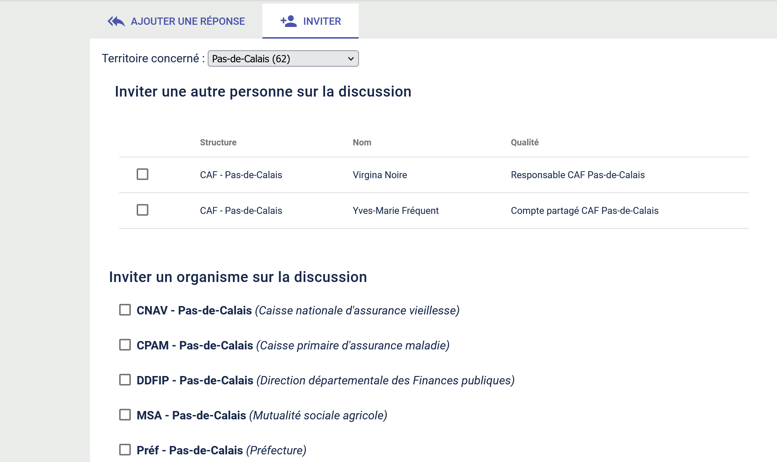Click the Qualité column header
Image resolution: width=777 pixels, height=462 pixels.
[x=524, y=142]
